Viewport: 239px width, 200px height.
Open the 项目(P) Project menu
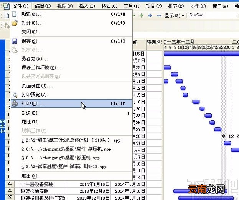click(x=153, y=6)
